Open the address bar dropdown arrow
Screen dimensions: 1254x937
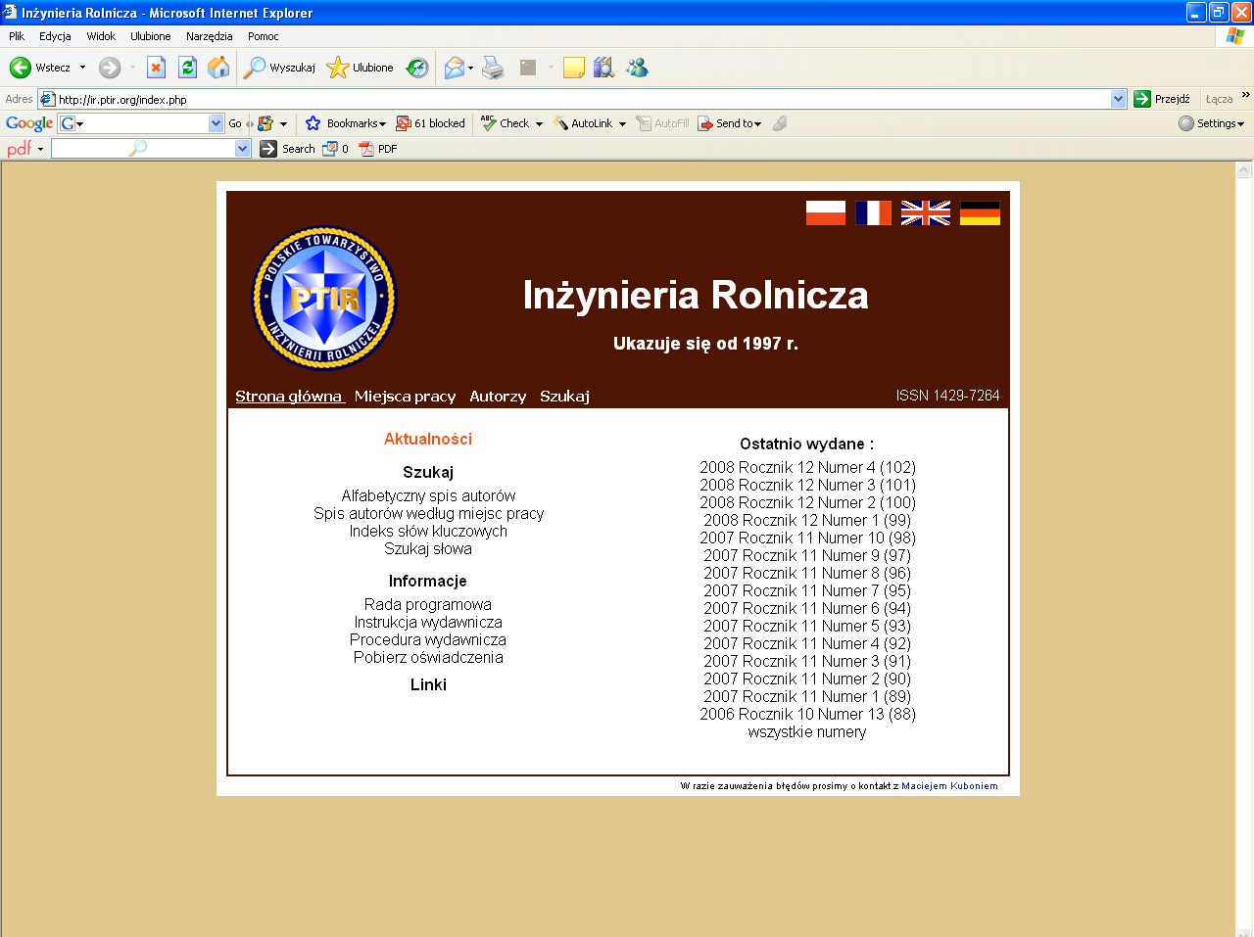point(1119,99)
